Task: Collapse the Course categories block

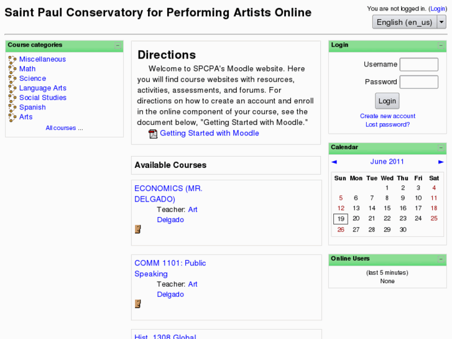Action: pos(118,45)
